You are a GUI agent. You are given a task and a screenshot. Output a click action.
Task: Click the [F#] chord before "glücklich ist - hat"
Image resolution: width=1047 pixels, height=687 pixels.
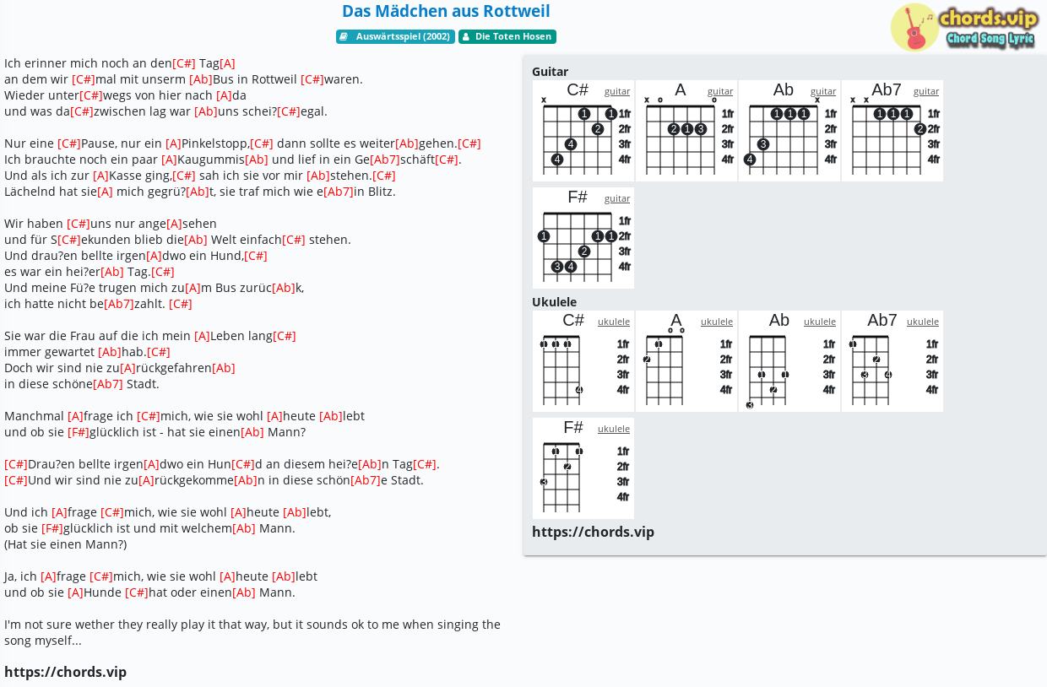79,432
